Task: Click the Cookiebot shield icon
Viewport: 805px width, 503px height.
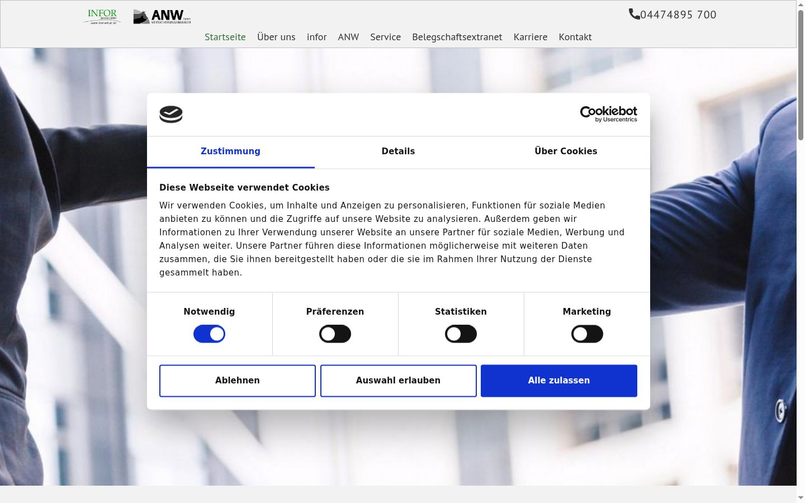Action: [x=171, y=115]
